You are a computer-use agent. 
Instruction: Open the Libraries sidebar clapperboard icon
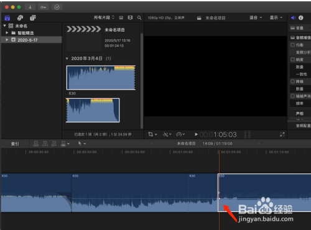pos(7,18)
